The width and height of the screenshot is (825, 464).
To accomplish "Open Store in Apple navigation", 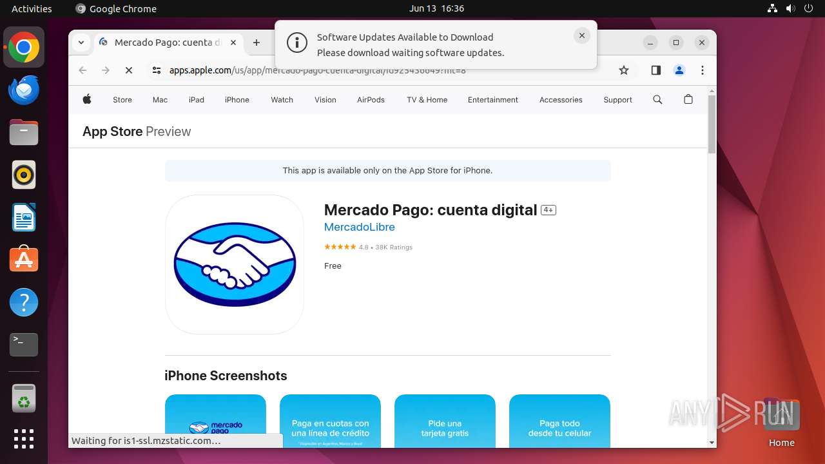I will click(122, 100).
